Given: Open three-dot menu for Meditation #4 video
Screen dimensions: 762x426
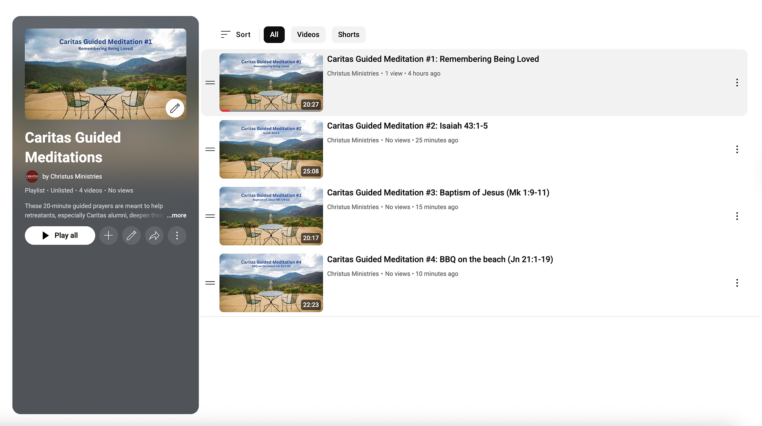Looking at the screenshot, I should 737,283.
